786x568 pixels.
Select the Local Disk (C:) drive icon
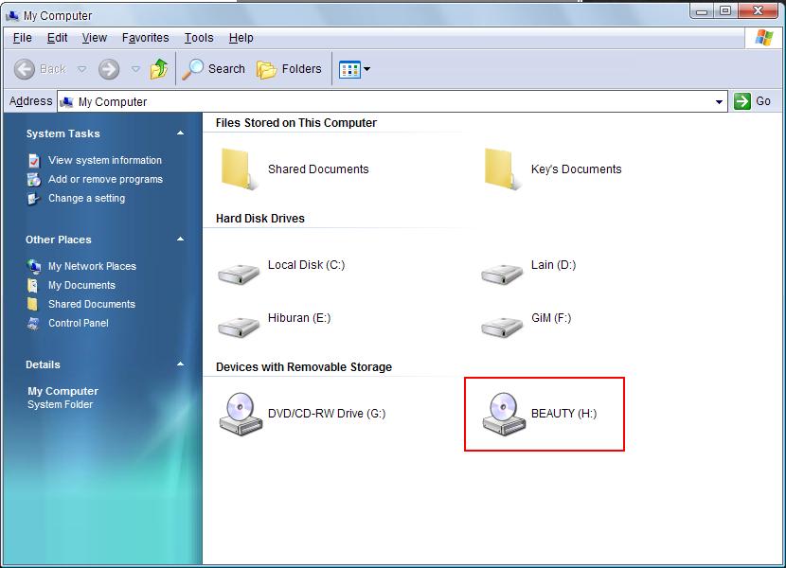(x=239, y=275)
